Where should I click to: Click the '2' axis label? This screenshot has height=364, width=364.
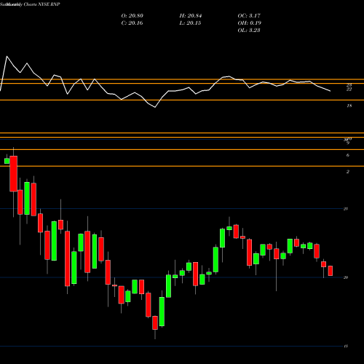[348, 172]
